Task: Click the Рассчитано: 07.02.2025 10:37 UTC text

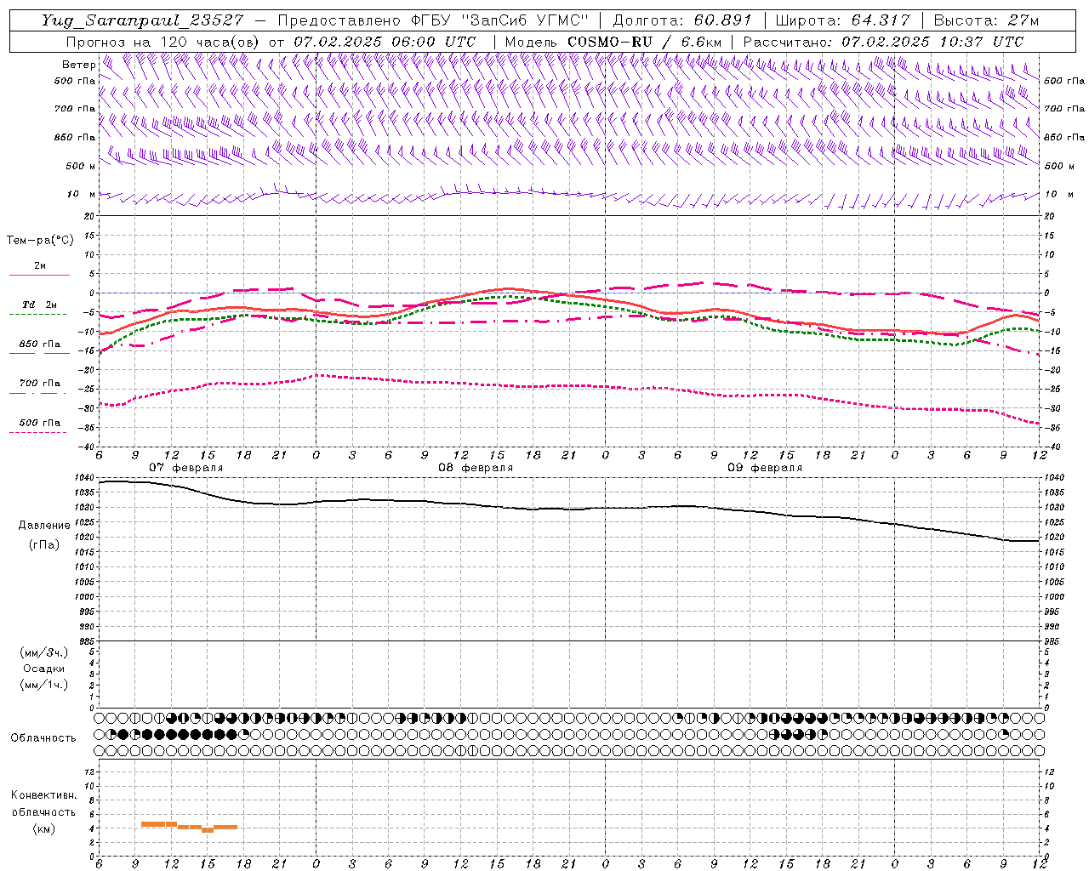Action: pyautogui.click(x=883, y=42)
